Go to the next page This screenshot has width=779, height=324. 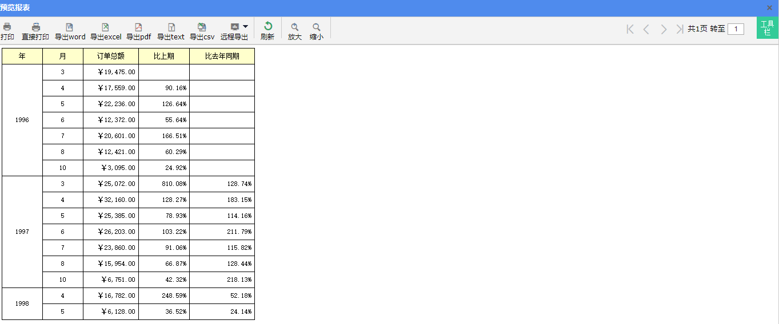click(664, 29)
